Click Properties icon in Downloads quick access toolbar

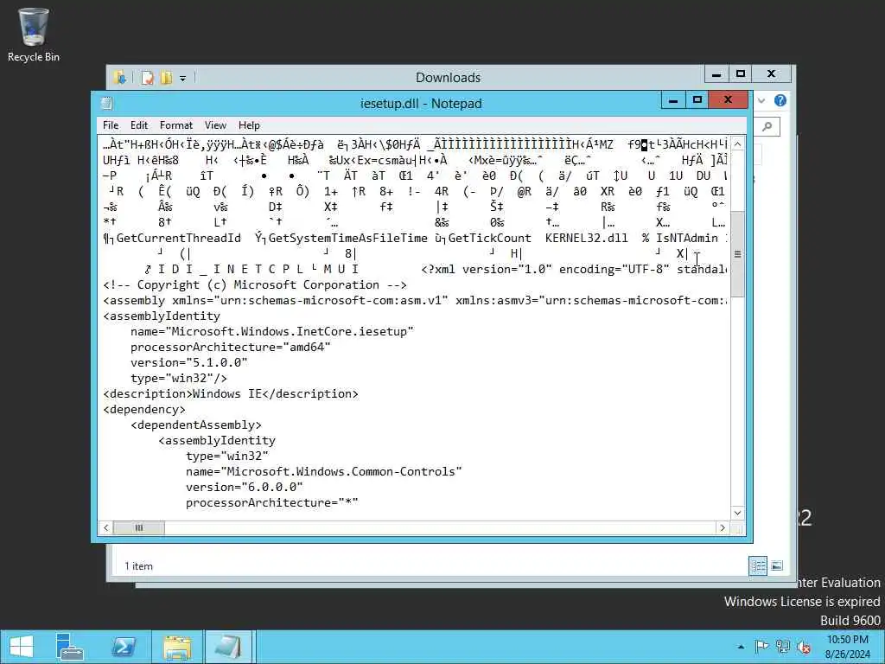(x=148, y=78)
